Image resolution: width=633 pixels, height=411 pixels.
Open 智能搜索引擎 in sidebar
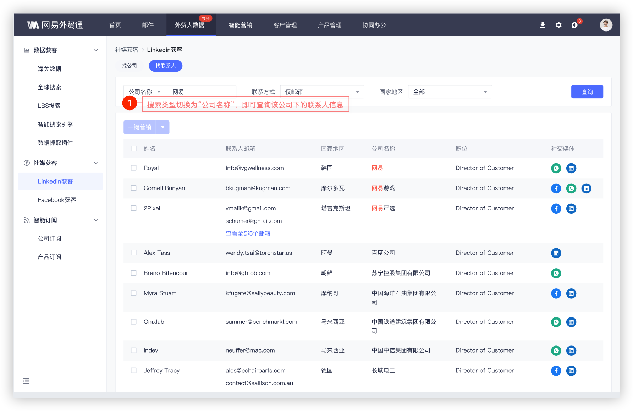click(55, 124)
